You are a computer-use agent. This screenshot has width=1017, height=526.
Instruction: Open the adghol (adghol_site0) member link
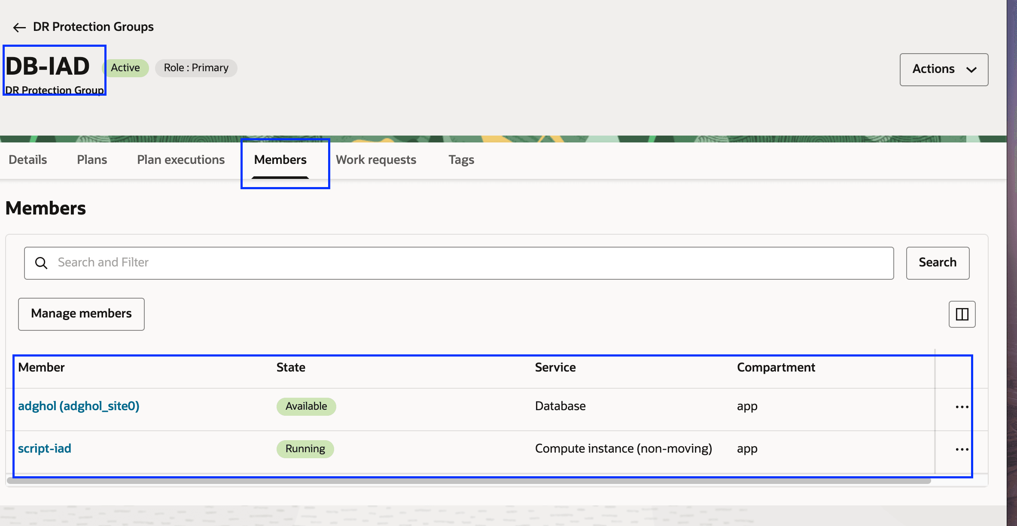point(79,406)
